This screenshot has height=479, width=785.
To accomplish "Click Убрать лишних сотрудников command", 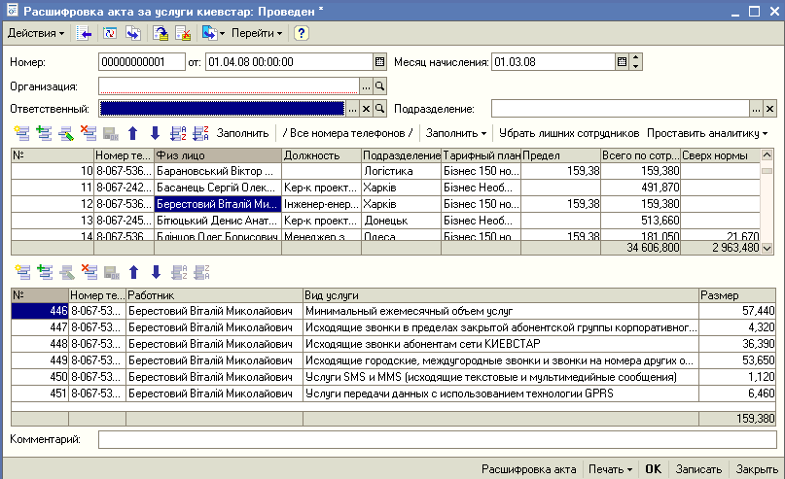I will coord(569,132).
